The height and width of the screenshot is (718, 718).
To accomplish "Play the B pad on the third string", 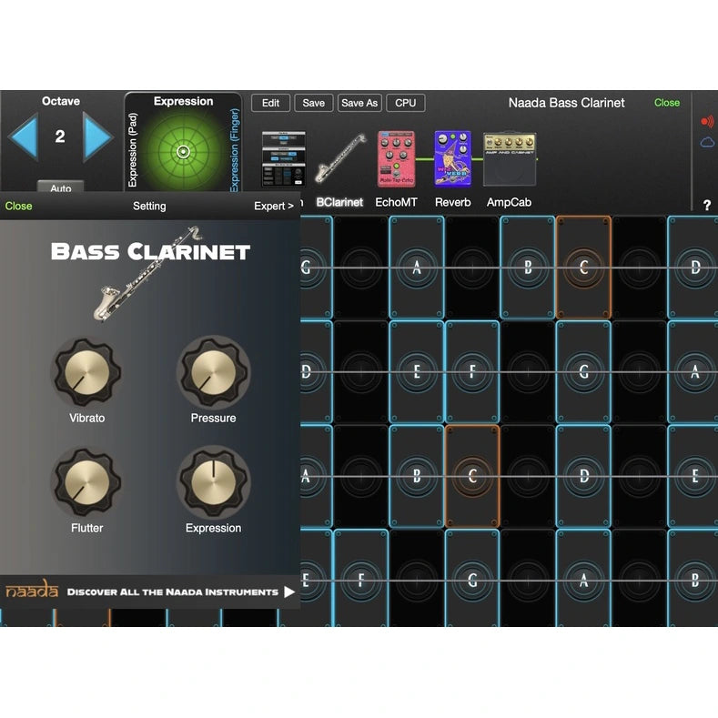I will (x=417, y=476).
